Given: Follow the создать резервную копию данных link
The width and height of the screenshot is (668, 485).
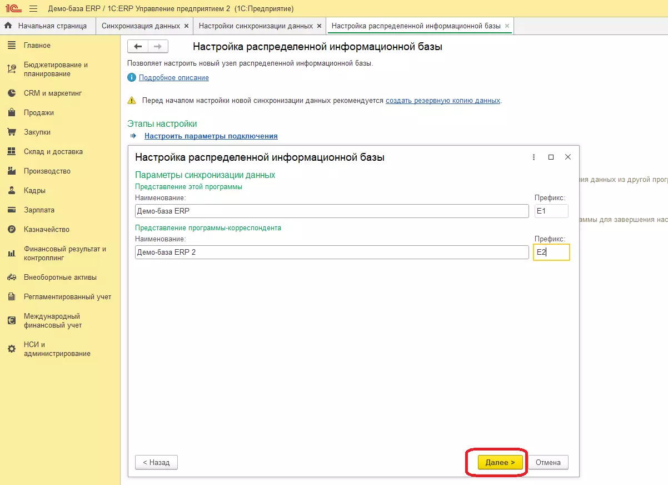Looking at the screenshot, I should 443,101.
